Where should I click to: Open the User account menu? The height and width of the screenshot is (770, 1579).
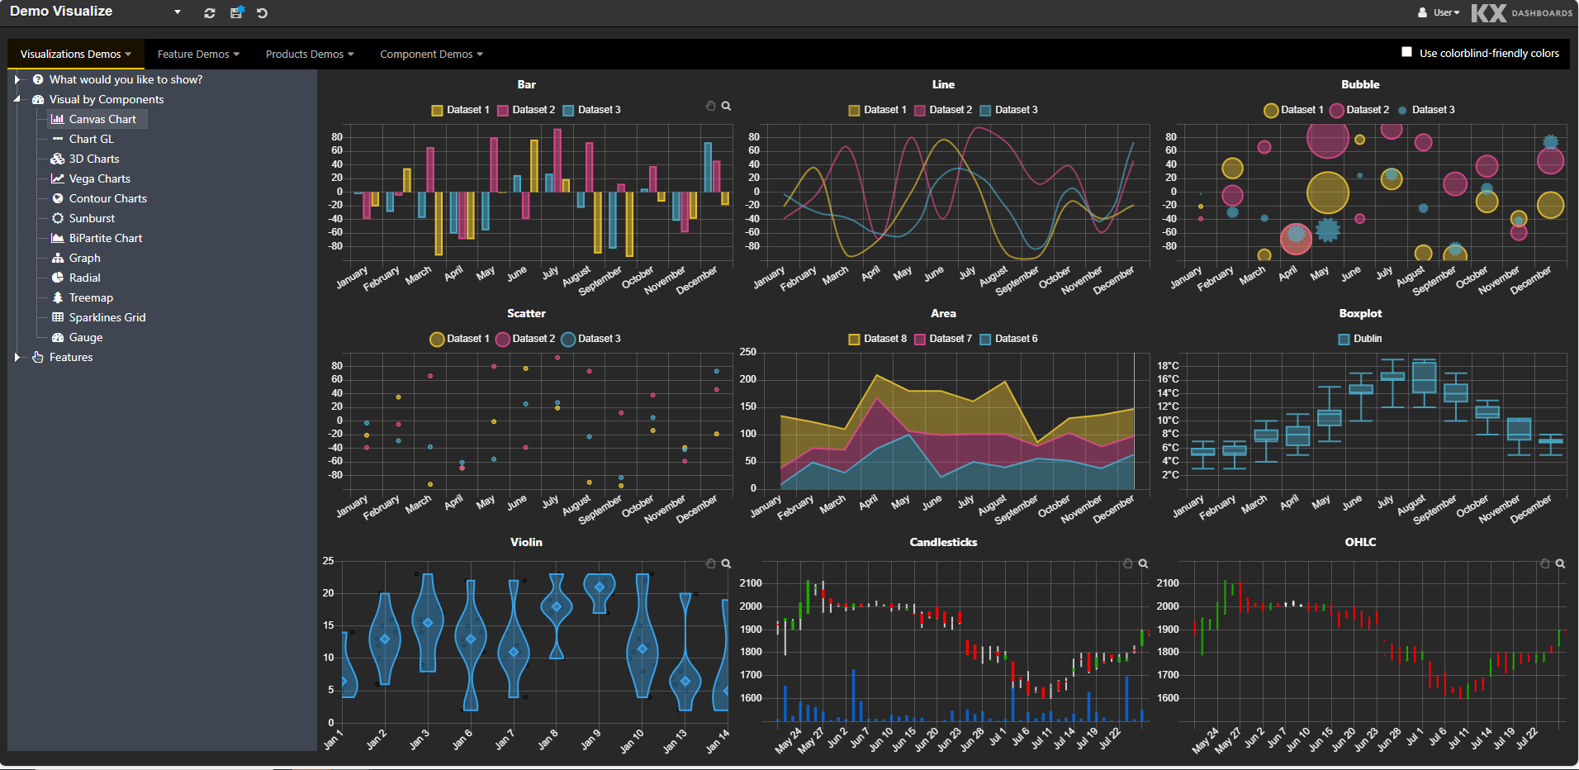[x=1439, y=12]
